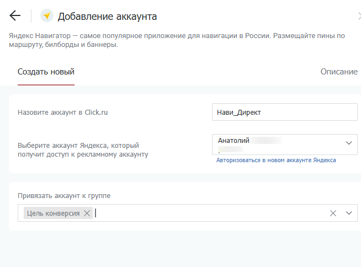
Task: Click the 'Цель конверсия' tag label
Action: coord(53,213)
